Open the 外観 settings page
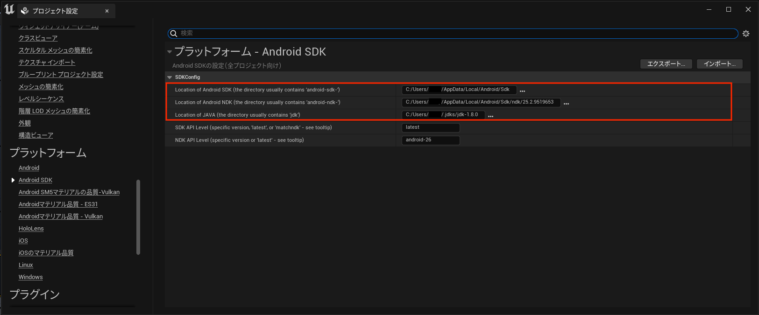This screenshot has width=759, height=315. pos(25,123)
